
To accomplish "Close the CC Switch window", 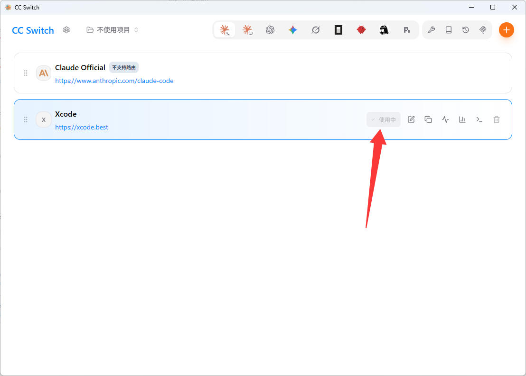I will [514, 8].
